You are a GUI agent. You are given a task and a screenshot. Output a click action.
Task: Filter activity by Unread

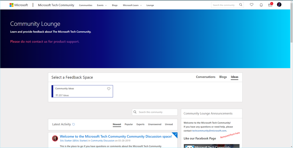pyautogui.click(x=169, y=124)
